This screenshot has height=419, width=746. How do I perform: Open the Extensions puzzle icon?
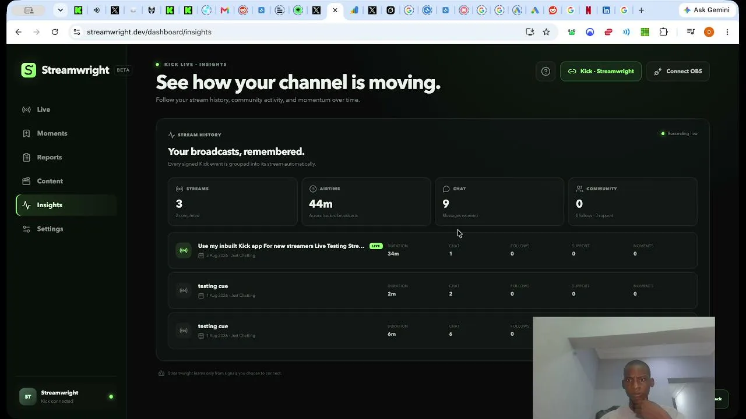pos(663,32)
